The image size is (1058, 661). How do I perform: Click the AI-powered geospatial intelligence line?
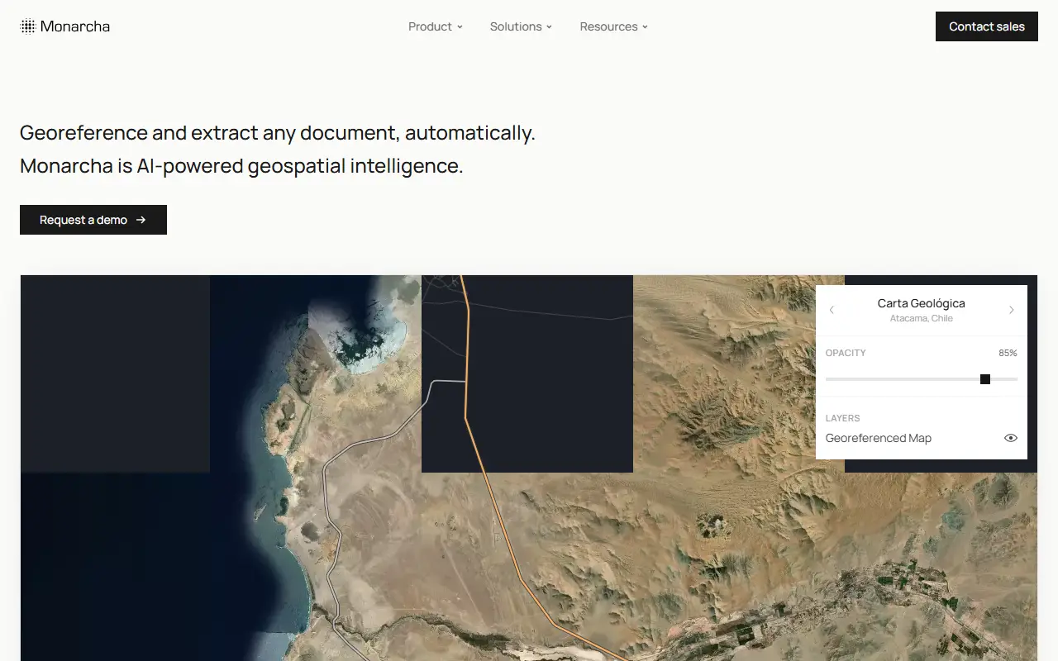[x=241, y=166]
